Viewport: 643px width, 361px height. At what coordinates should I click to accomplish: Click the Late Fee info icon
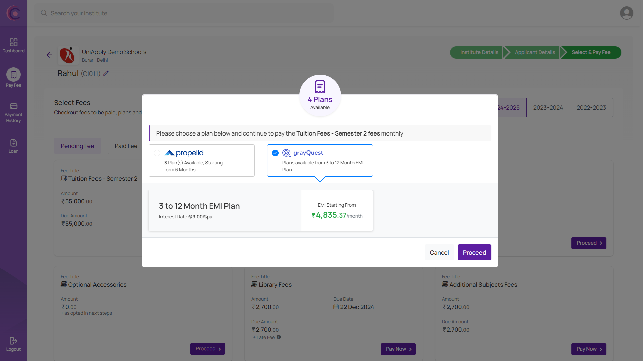coord(279,337)
